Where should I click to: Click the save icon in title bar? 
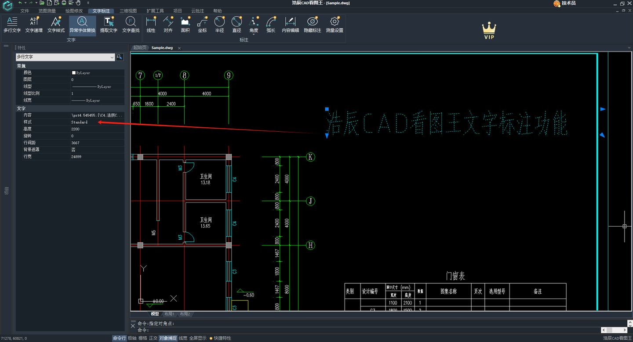(57, 3)
